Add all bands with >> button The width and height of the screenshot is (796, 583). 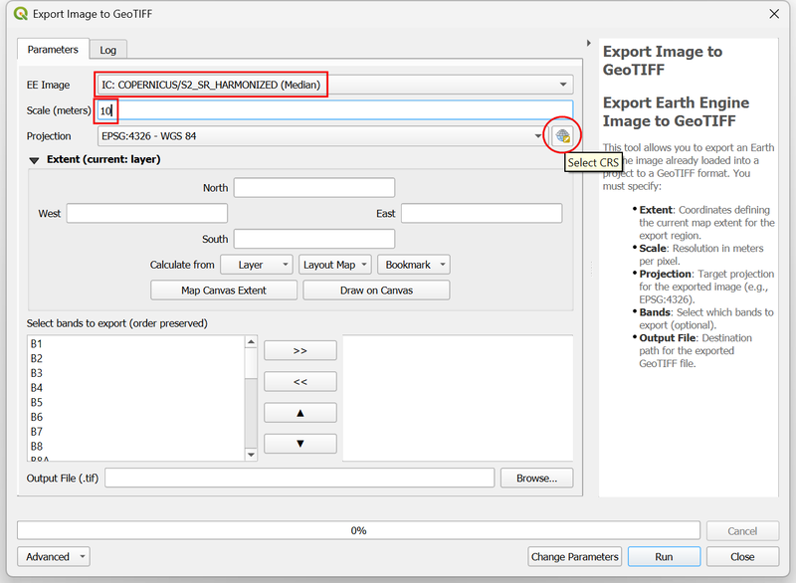(299, 350)
